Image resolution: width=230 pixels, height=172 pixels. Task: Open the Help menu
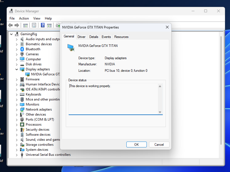(48, 18)
